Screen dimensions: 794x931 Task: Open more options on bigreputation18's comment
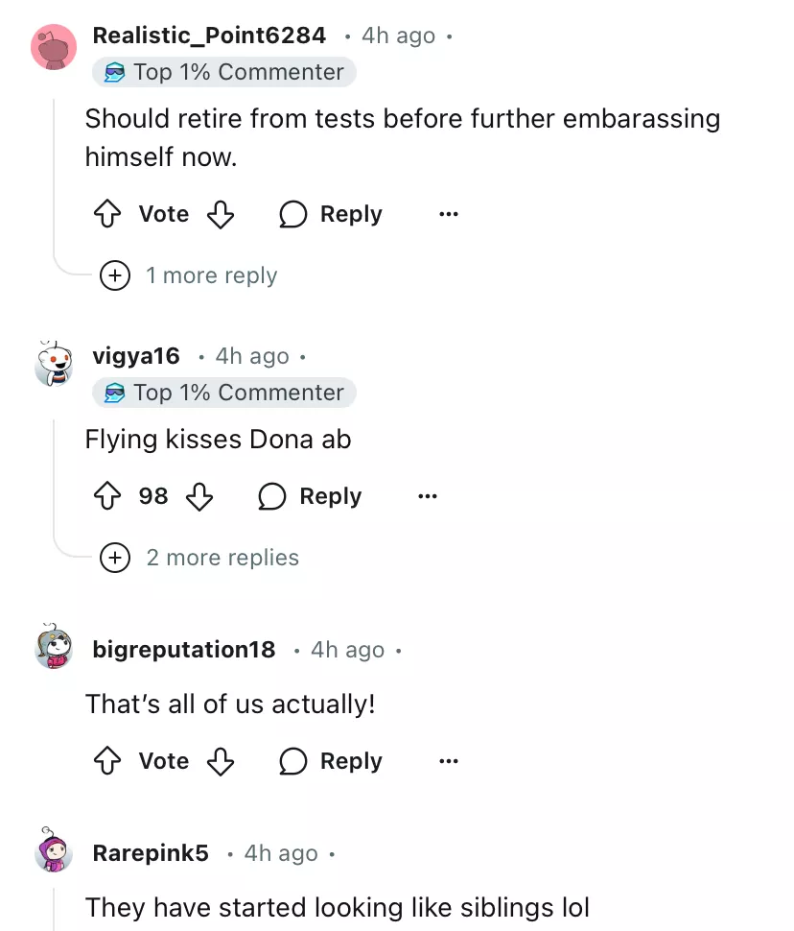pyautogui.click(x=448, y=761)
